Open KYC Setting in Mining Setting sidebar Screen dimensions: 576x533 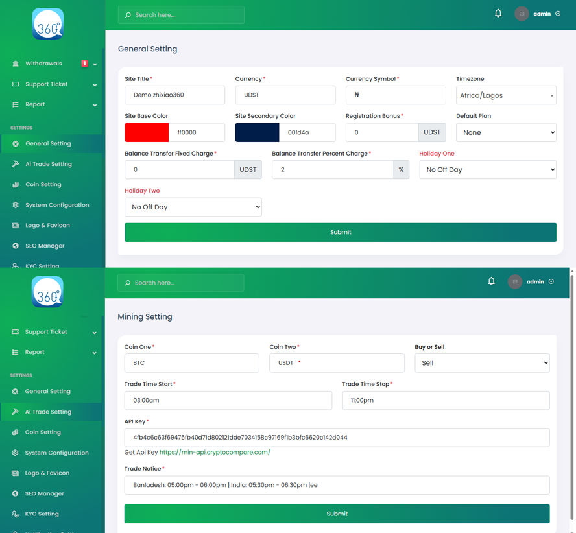click(42, 514)
